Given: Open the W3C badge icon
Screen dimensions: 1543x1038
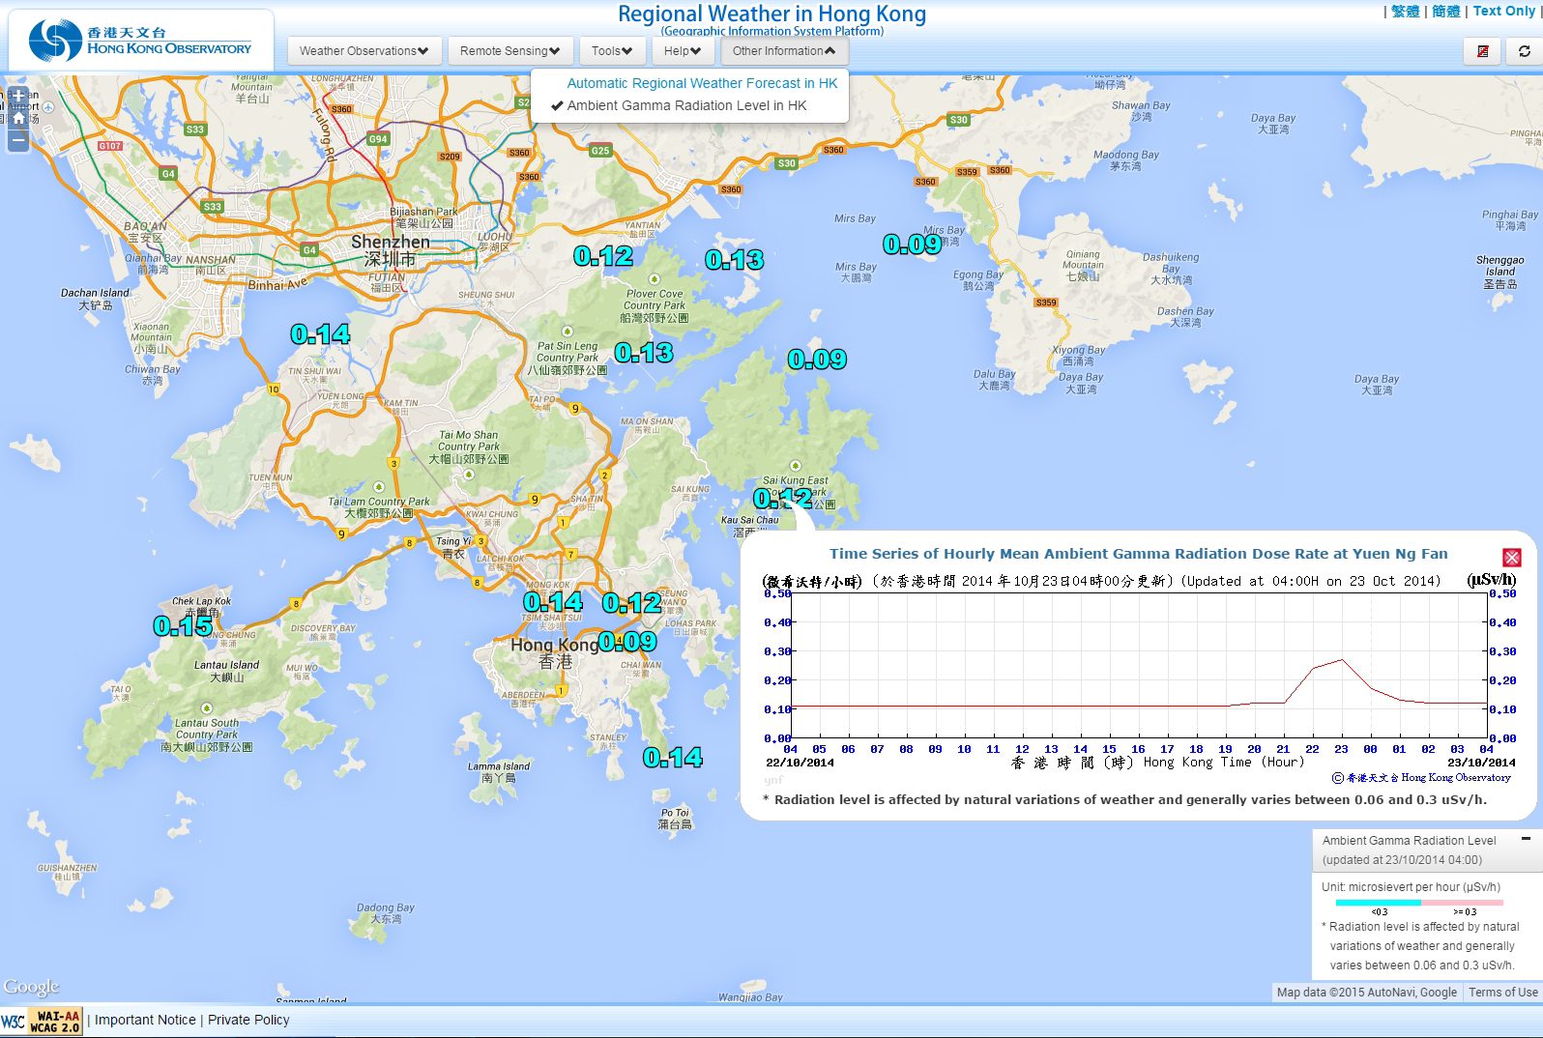Looking at the screenshot, I should coord(14,1022).
